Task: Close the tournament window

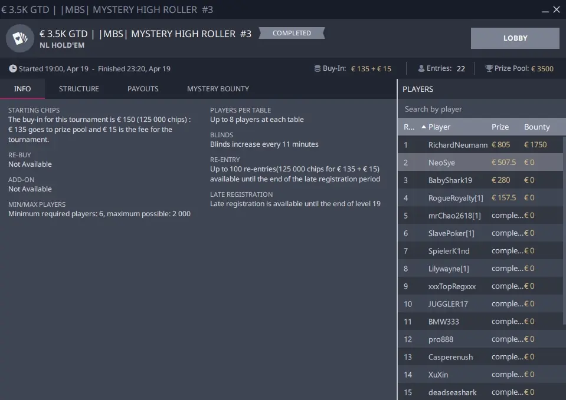Action: [557, 10]
